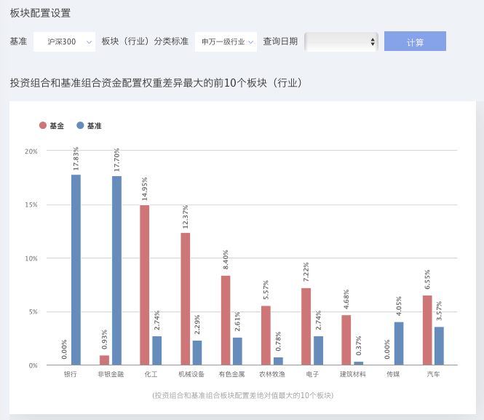Click the blue 机械设备 bar at 2.29%
Screen dimensions: 484x420
[197, 353]
